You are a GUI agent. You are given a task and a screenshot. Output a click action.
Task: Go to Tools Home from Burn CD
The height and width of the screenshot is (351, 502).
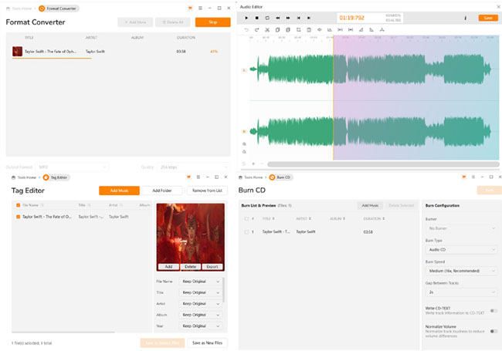(251, 177)
